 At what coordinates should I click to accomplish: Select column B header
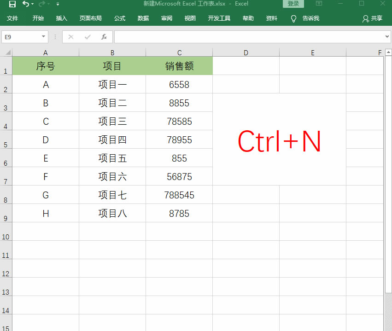click(112, 52)
